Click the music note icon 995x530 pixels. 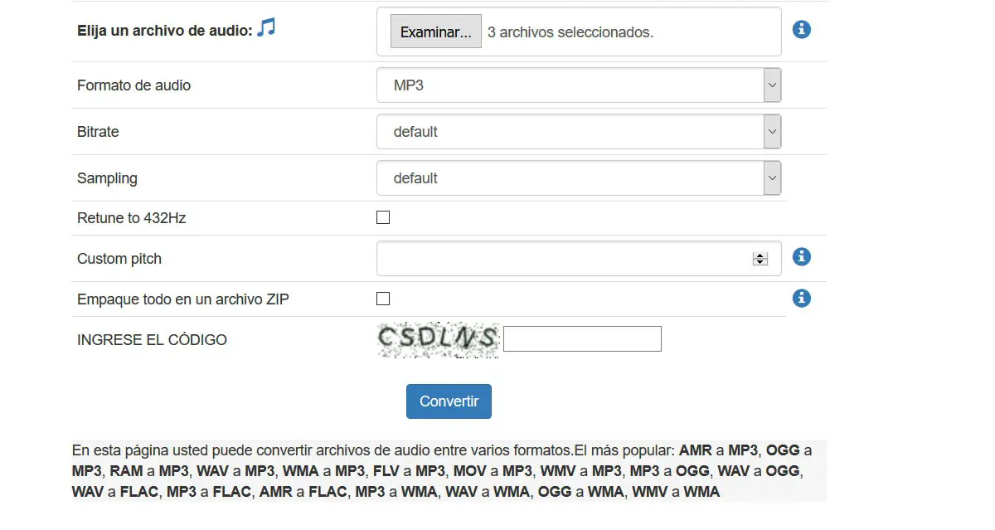coord(266,28)
